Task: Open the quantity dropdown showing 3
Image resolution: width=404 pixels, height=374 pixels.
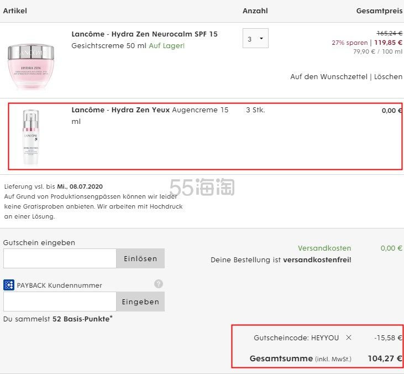Action: [255, 38]
